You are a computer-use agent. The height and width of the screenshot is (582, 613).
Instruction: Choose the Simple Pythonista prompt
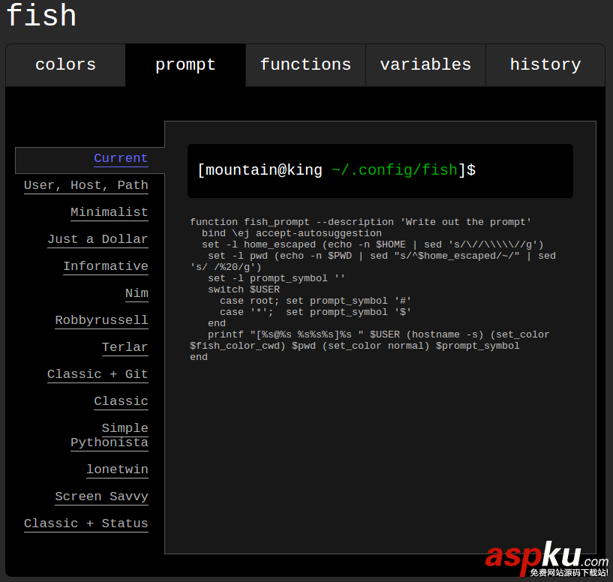pyautogui.click(x=110, y=436)
